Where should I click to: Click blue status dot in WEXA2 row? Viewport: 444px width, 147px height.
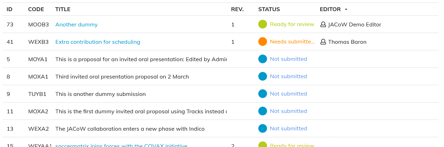[262, 129]
